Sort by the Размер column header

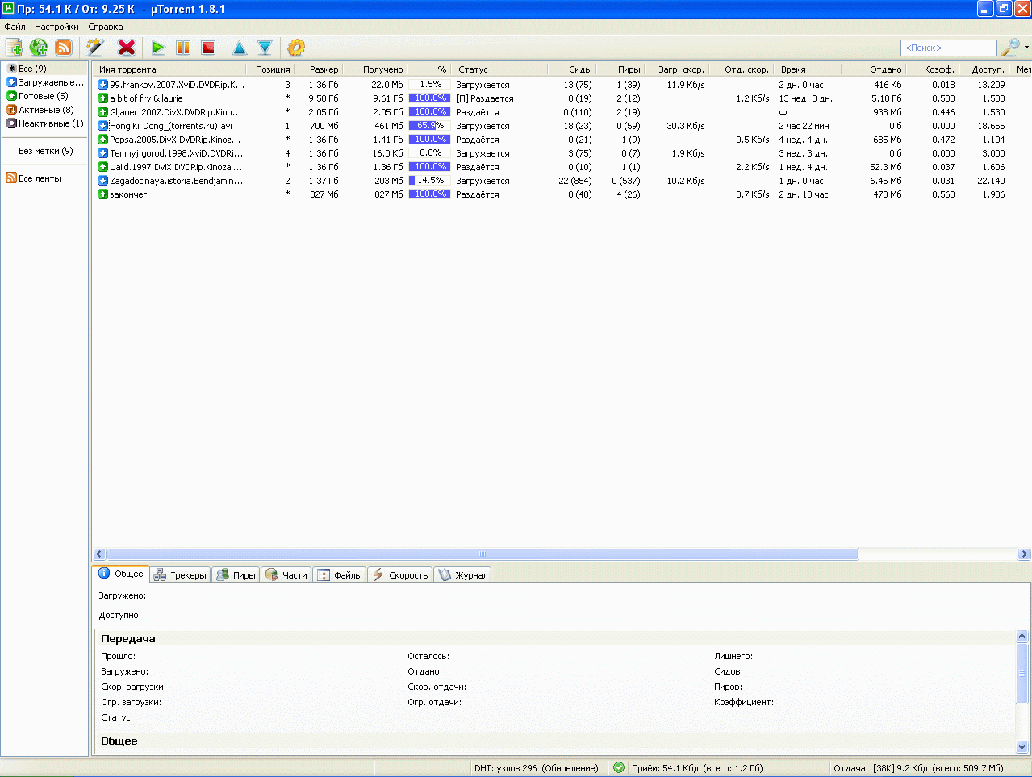318,69
